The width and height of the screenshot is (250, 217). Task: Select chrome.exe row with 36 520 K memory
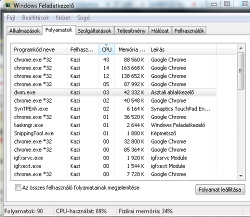point(114,117)
